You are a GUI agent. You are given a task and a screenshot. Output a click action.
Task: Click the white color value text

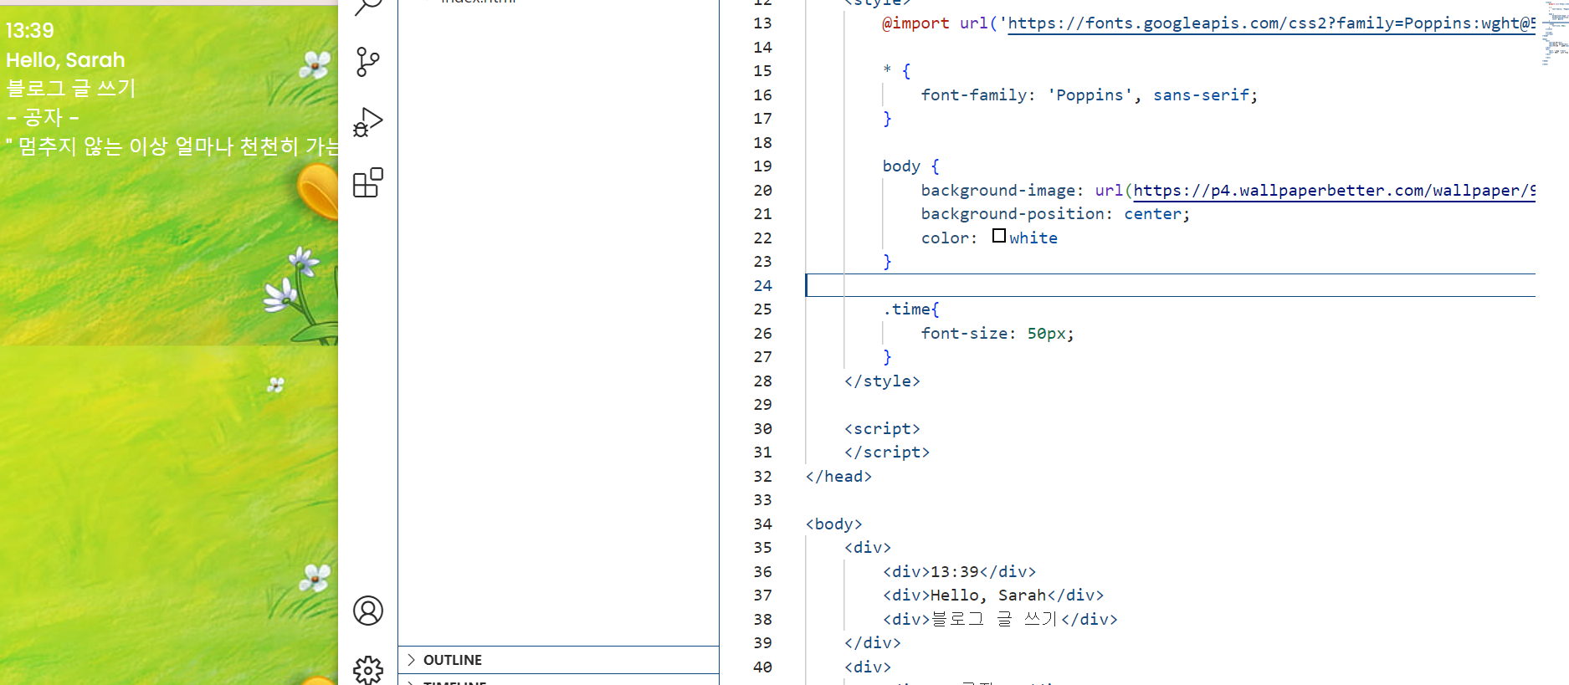(x=1033, y=238)
